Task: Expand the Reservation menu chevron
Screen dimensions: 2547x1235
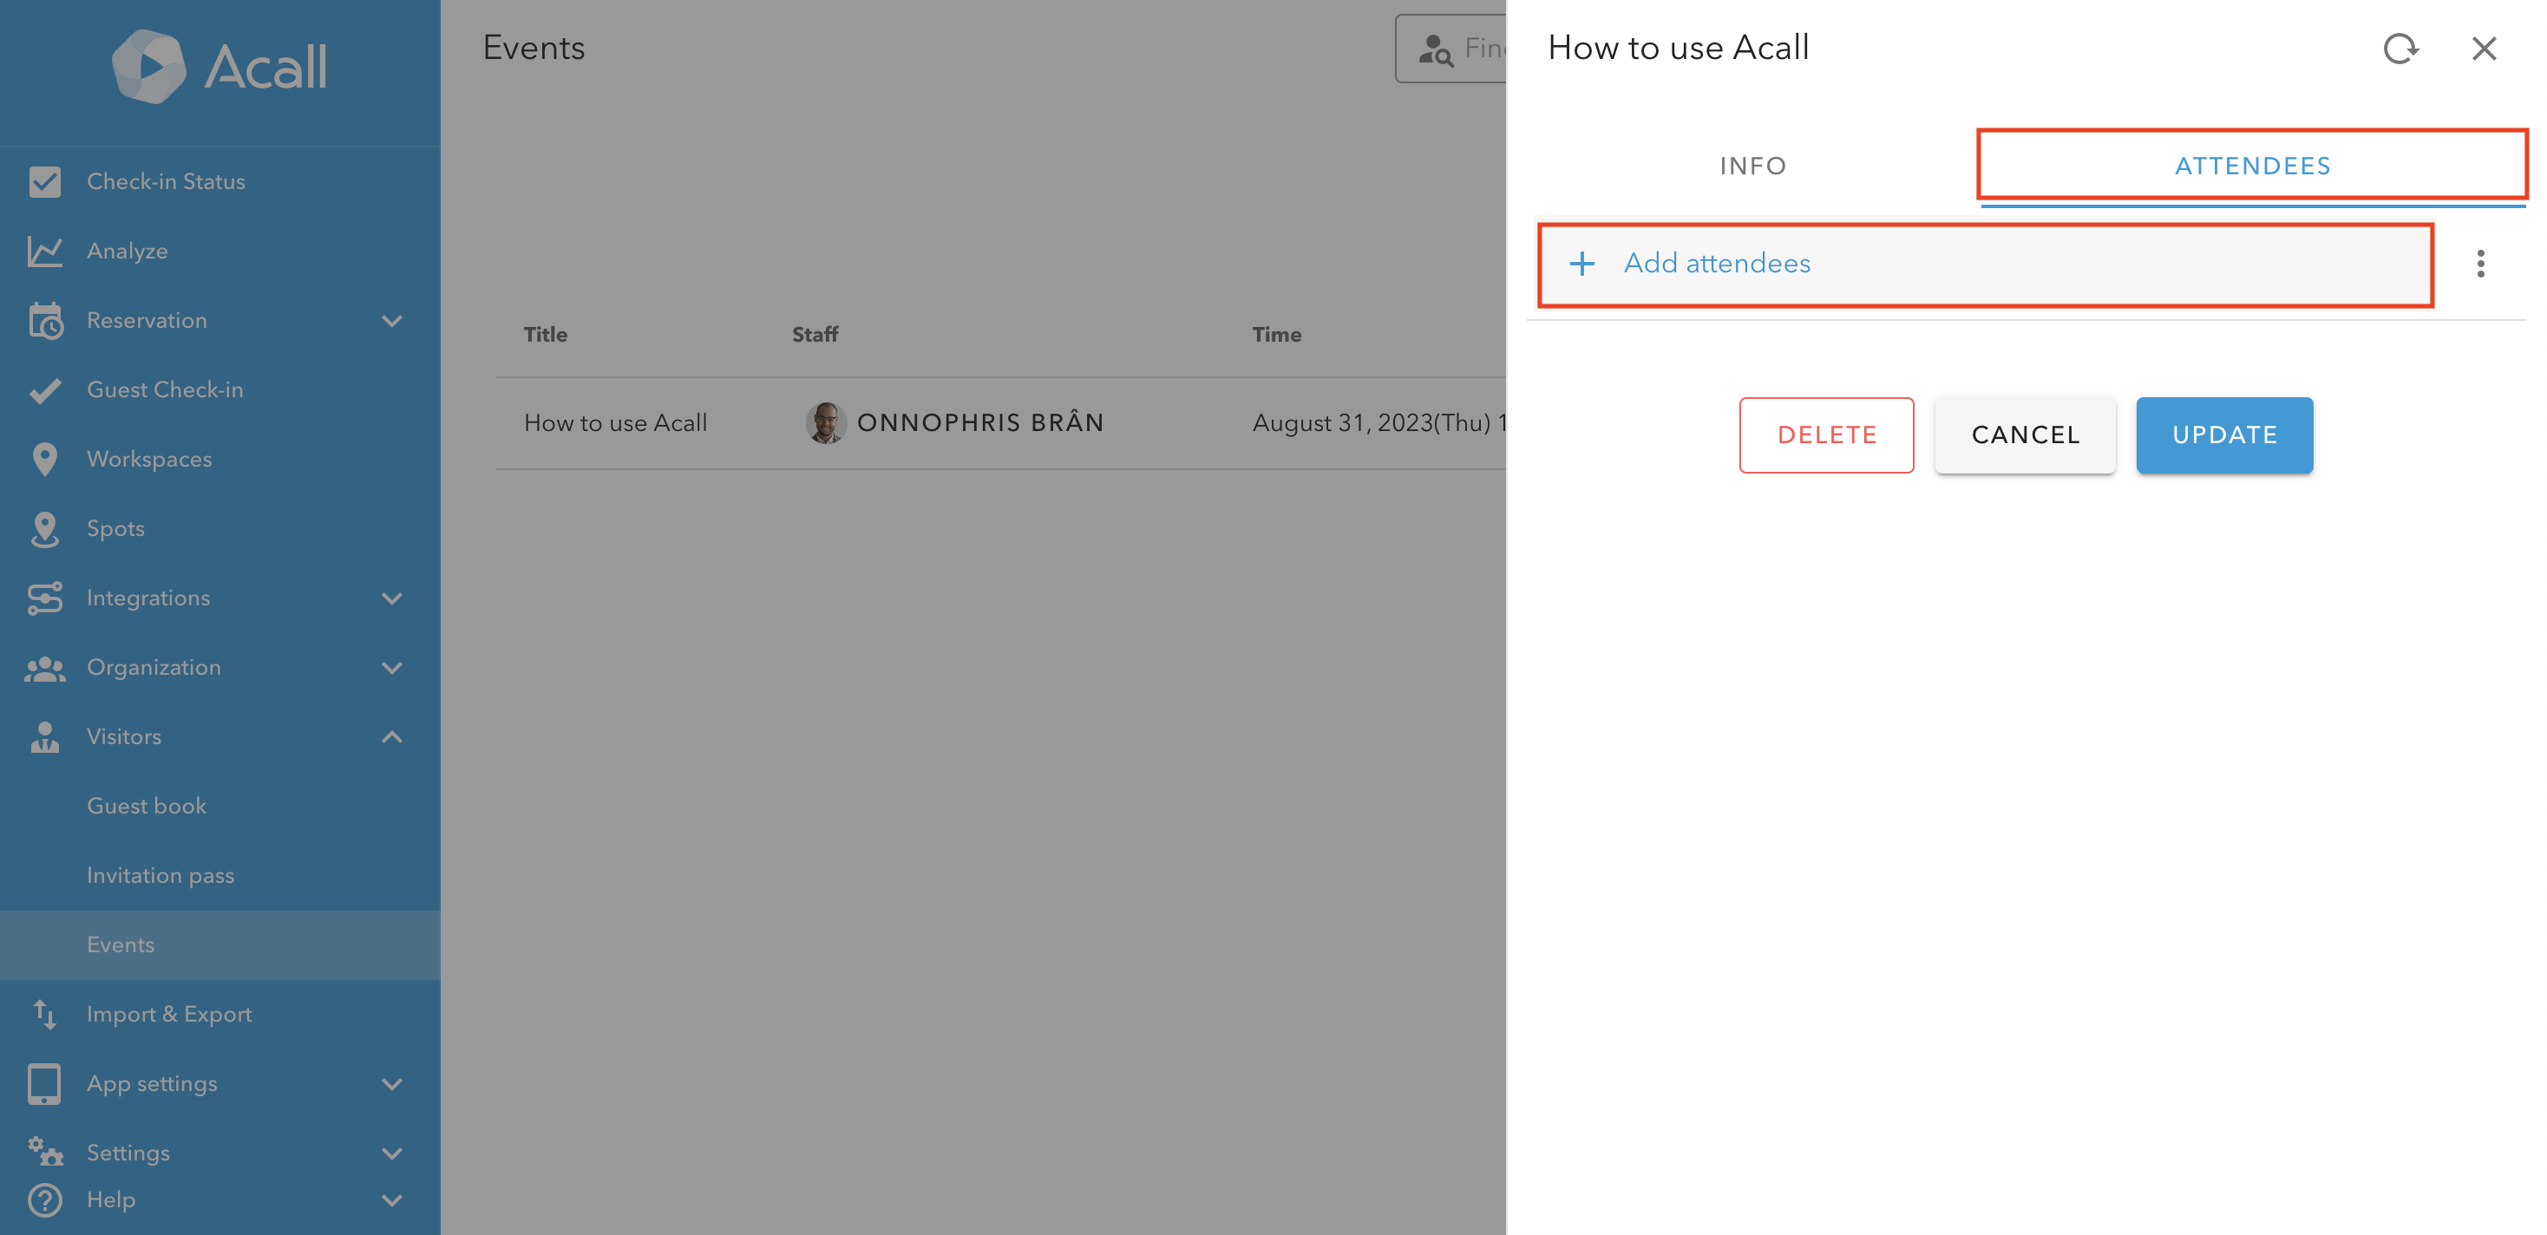Action: [391, 322]
